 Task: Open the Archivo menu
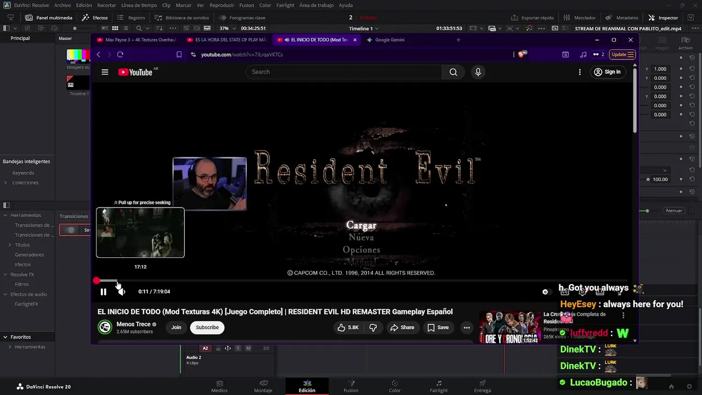pyautogui.click(x=63, y=5)
